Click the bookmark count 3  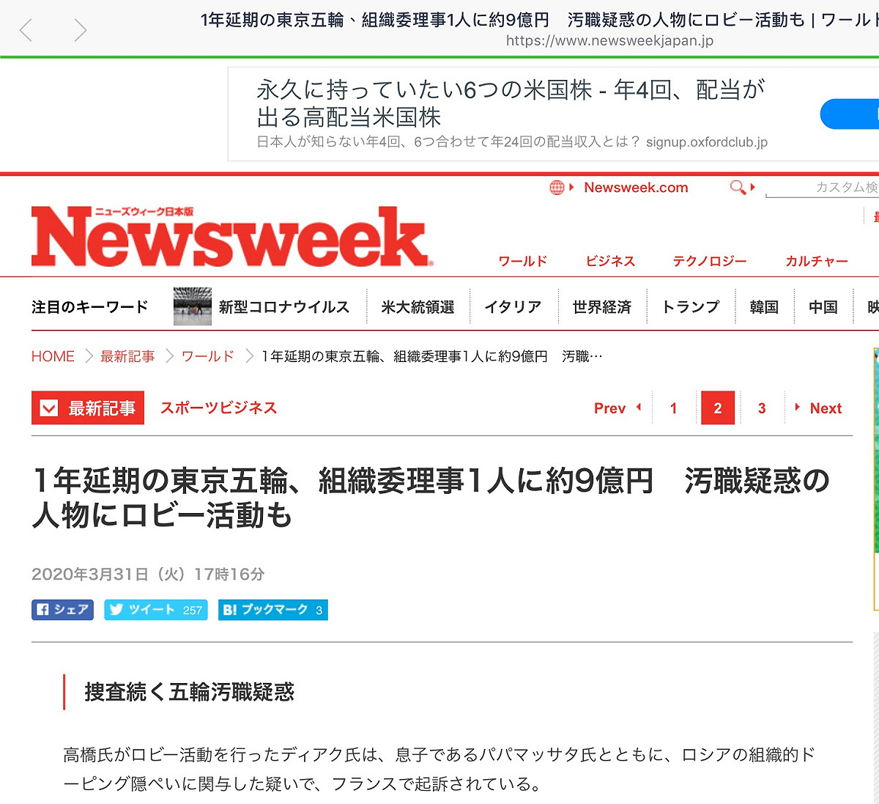(319, 610)
